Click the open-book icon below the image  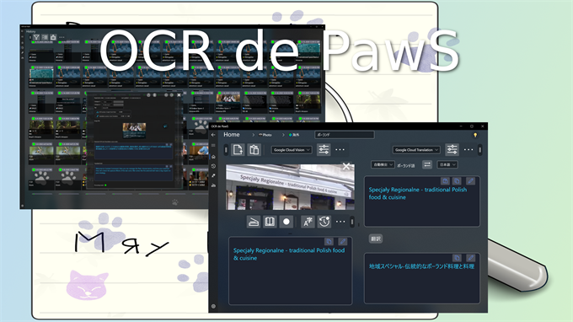pos(270,222)
